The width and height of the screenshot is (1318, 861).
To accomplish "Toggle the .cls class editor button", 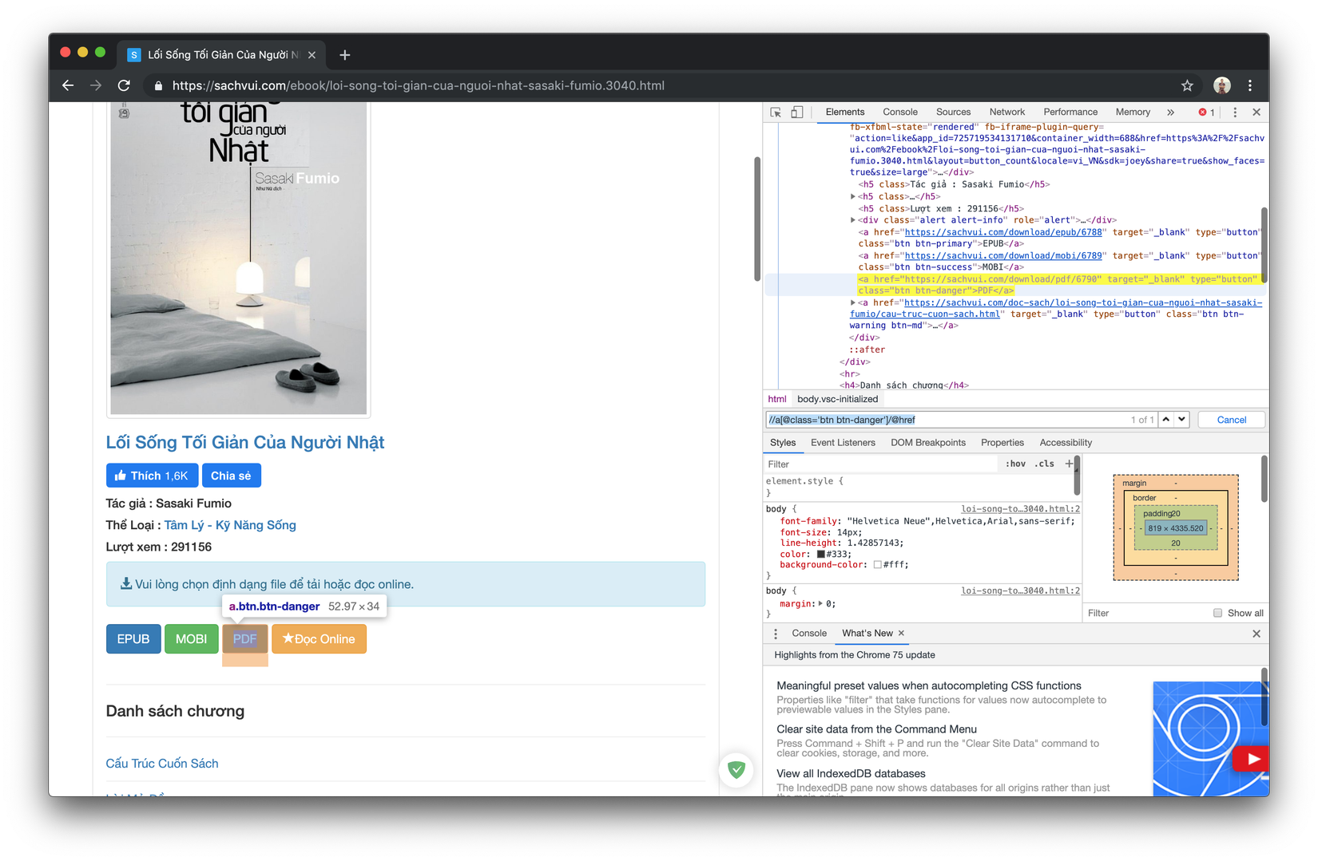I will tap(1044, 464).
